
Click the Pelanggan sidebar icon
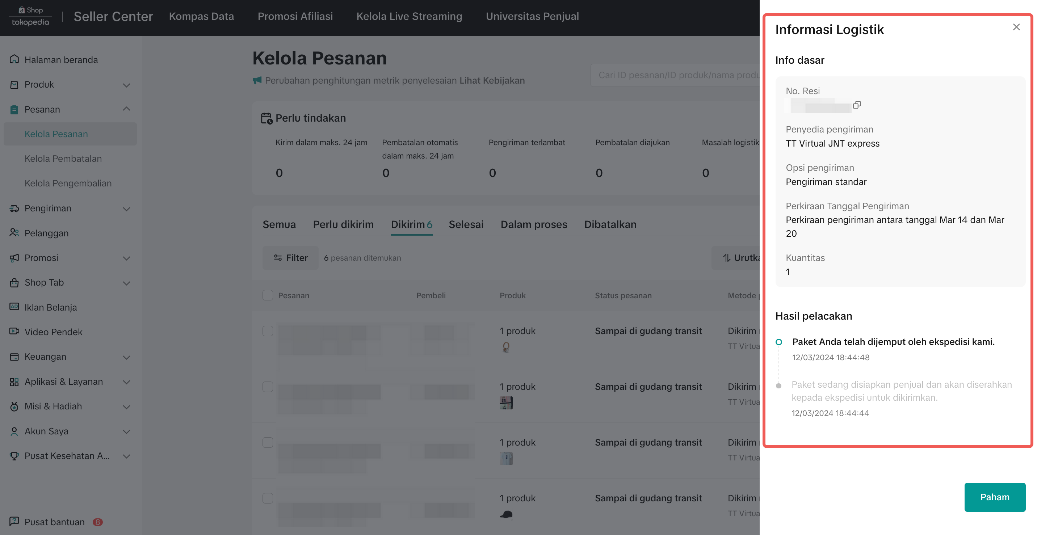tap(14, 233)
